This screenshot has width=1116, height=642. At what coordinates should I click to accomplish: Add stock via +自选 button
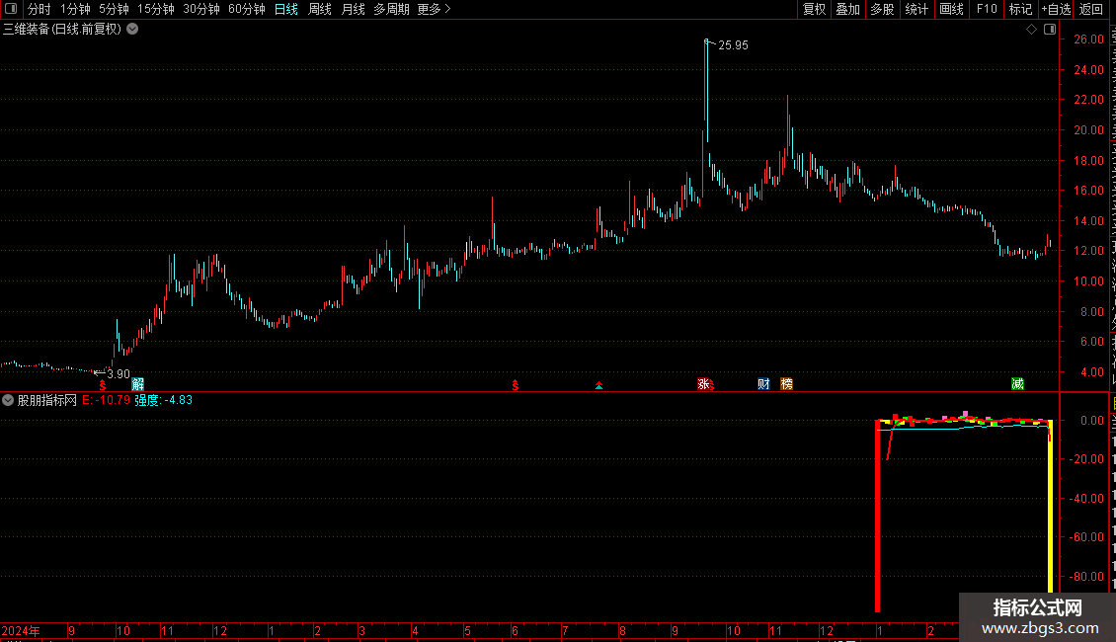tap(1056, 9)
